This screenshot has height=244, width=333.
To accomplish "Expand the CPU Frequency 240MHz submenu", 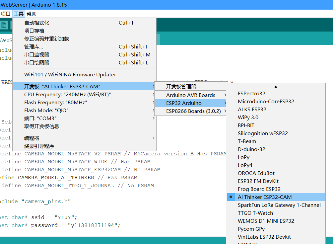I will coord(85,94).
